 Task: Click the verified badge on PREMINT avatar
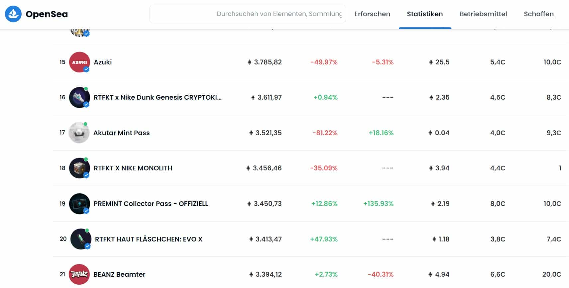click(86, 211)
